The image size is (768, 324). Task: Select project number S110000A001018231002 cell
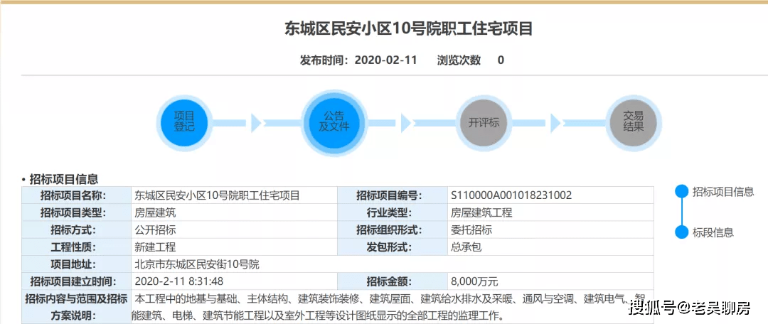pos(511,195)
